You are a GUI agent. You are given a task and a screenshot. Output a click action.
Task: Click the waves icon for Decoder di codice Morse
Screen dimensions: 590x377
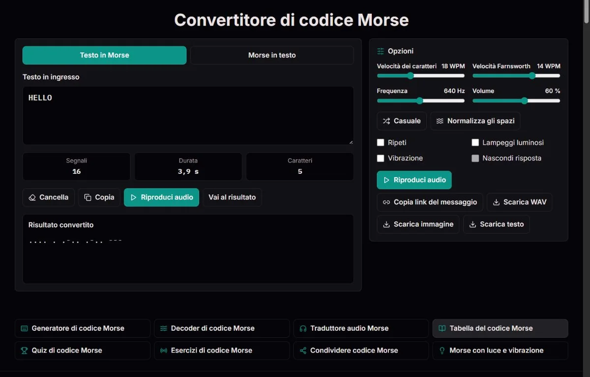coord(164,328)
